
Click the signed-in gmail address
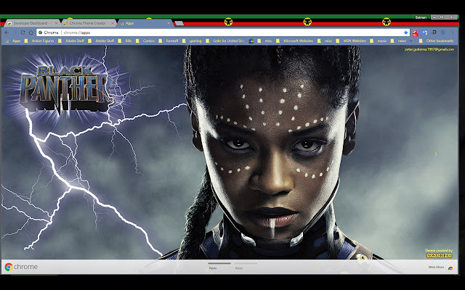coord(429,49)
